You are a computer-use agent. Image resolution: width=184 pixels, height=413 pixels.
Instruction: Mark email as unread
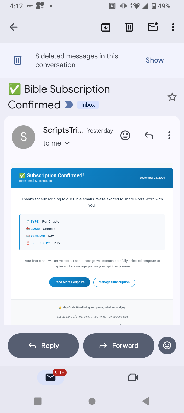pyautogui.click(x=153, y=27)
